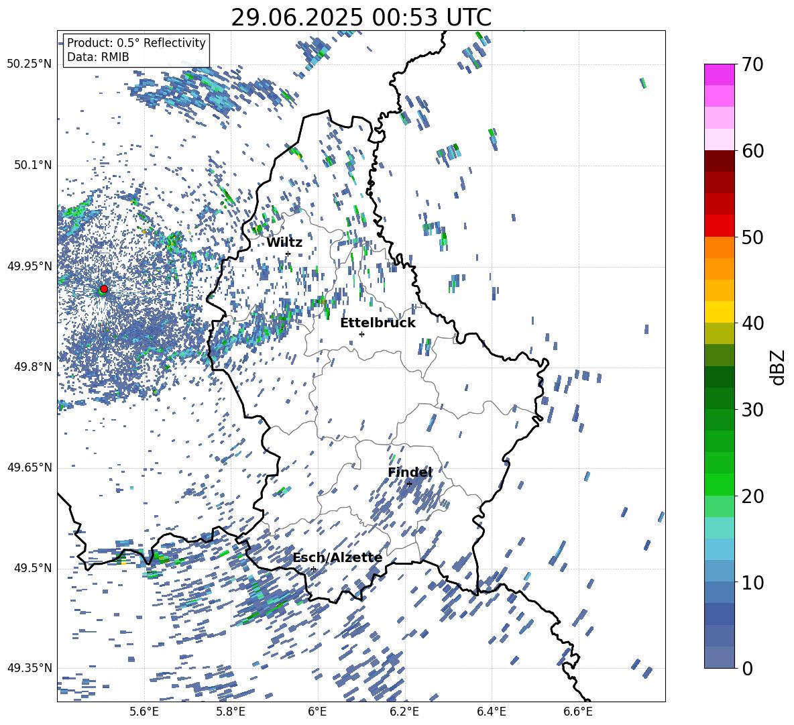The height and width of the screenshot is (725, 794).
Task: Click the bright red colorbar segment above 50 dBZ
Action: (x=719, y=226)
